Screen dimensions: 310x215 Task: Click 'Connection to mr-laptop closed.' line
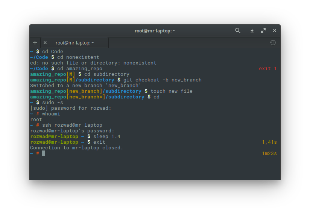coord(76,148)
